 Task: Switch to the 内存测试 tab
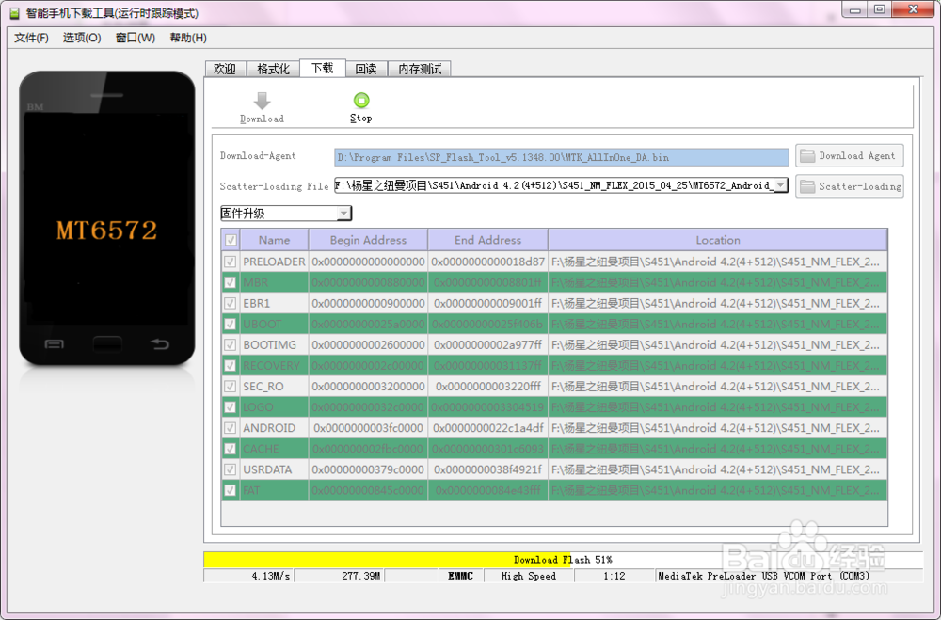coord(420,69)
